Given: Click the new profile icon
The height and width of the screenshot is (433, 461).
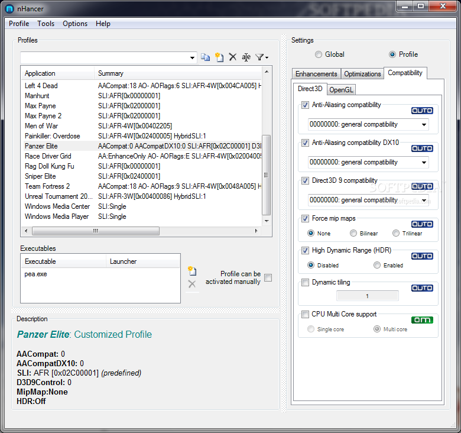Looking at the screenshot, I should coord(219,57).
